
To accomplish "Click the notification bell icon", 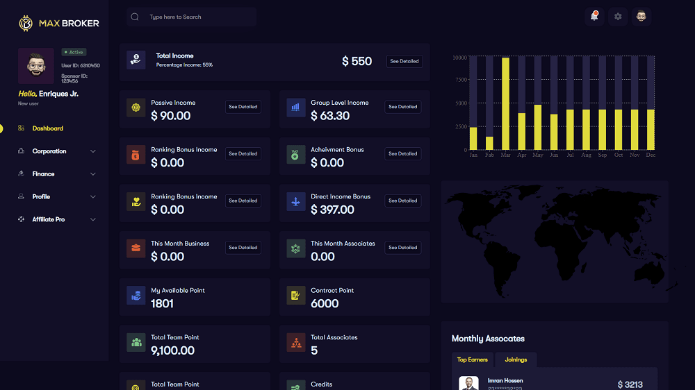I will pyautogui.click(x=594, y=16).
